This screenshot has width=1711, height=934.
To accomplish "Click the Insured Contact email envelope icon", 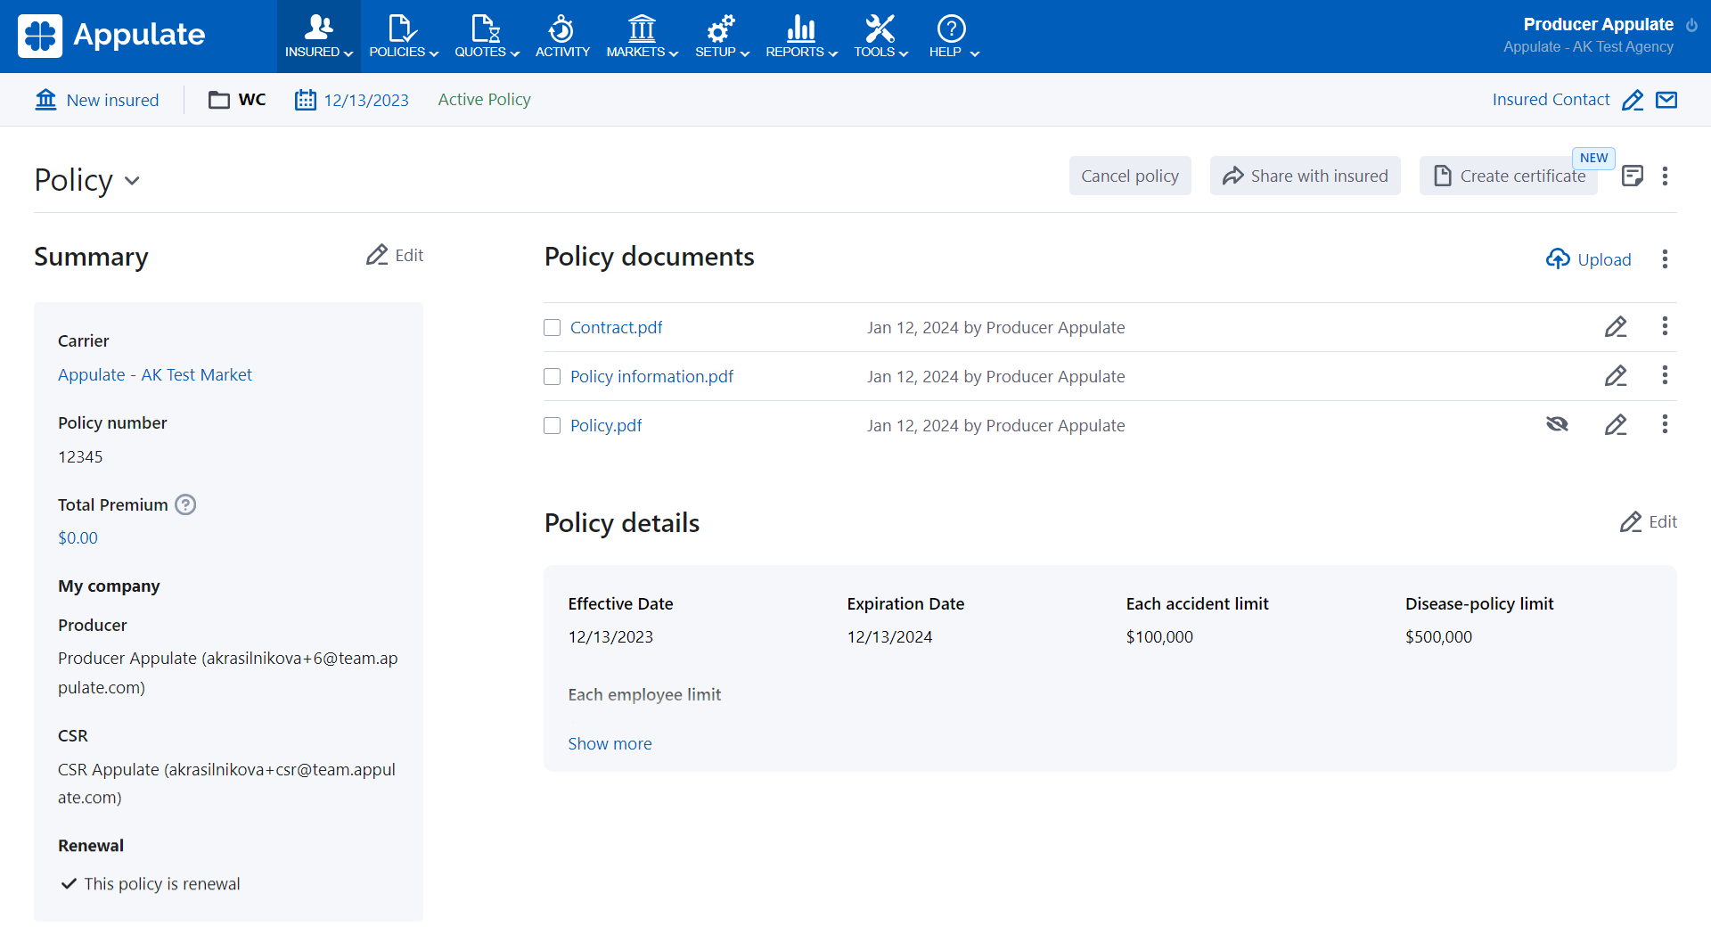I will pyautogui.click(x=1666, y=100).
